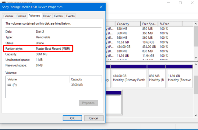Image resolution: width=198 pixels, height=130 pixels.
Task: Open the Policies tab
Action: (21, 16)
